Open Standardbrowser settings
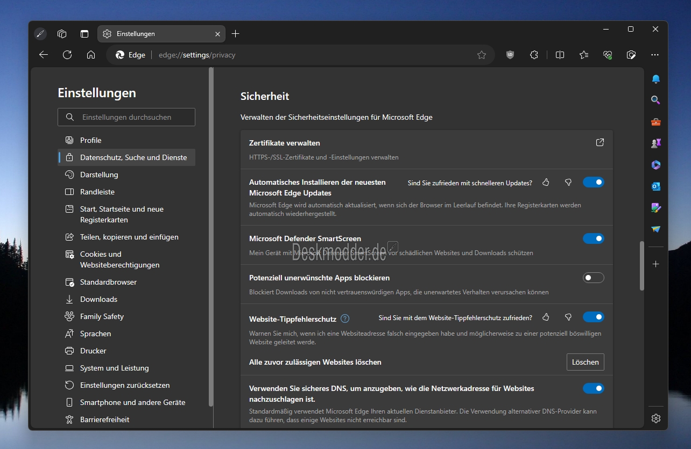This screenshot has height=449, width=691. 126,282
